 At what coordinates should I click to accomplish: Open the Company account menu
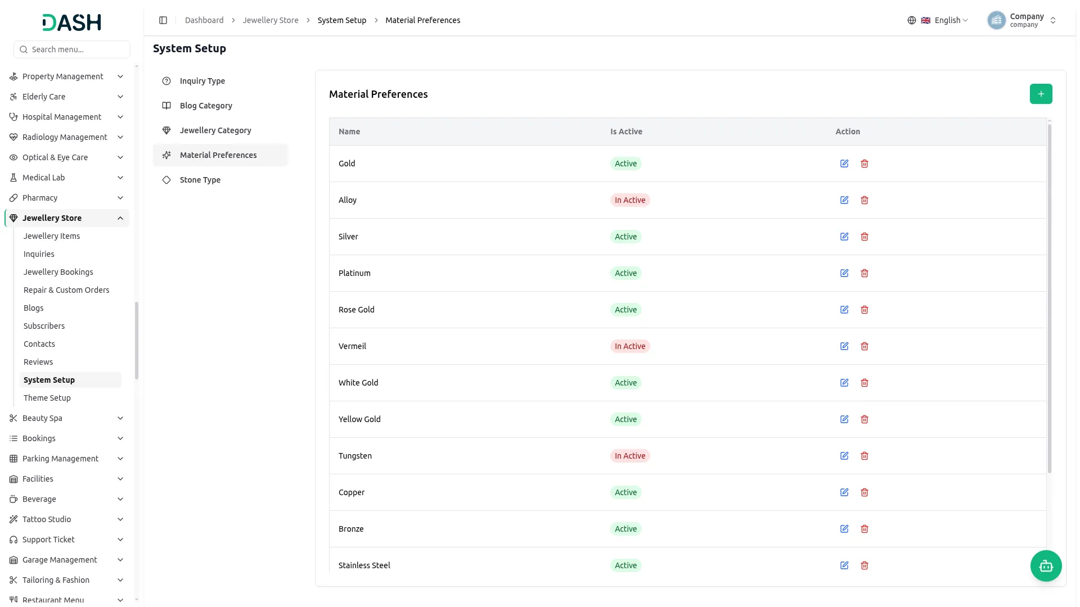1022,20
